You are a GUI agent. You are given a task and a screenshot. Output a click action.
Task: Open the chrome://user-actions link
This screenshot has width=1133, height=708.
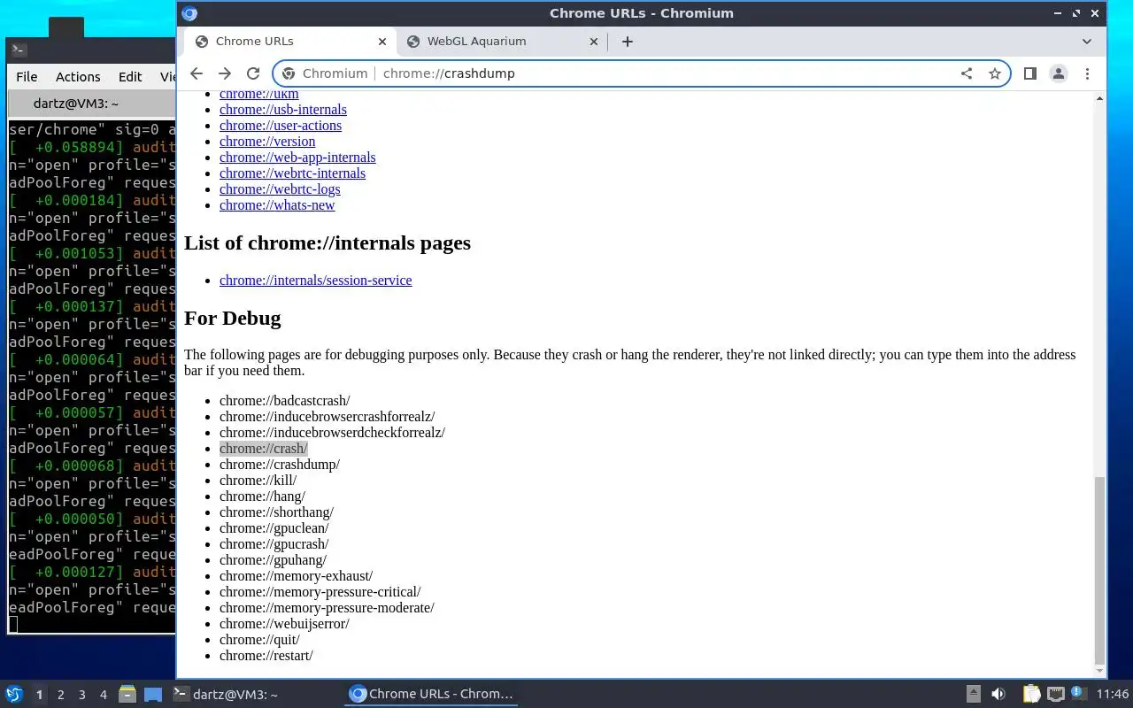[281, 126]
